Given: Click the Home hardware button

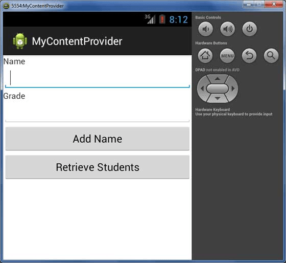Looking at the screenshot, I should (205, 56).
